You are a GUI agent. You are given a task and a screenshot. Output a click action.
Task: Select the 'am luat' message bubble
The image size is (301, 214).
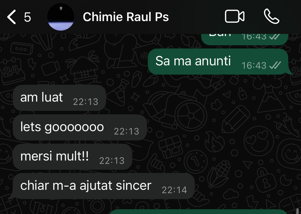[x=59, y=98]
